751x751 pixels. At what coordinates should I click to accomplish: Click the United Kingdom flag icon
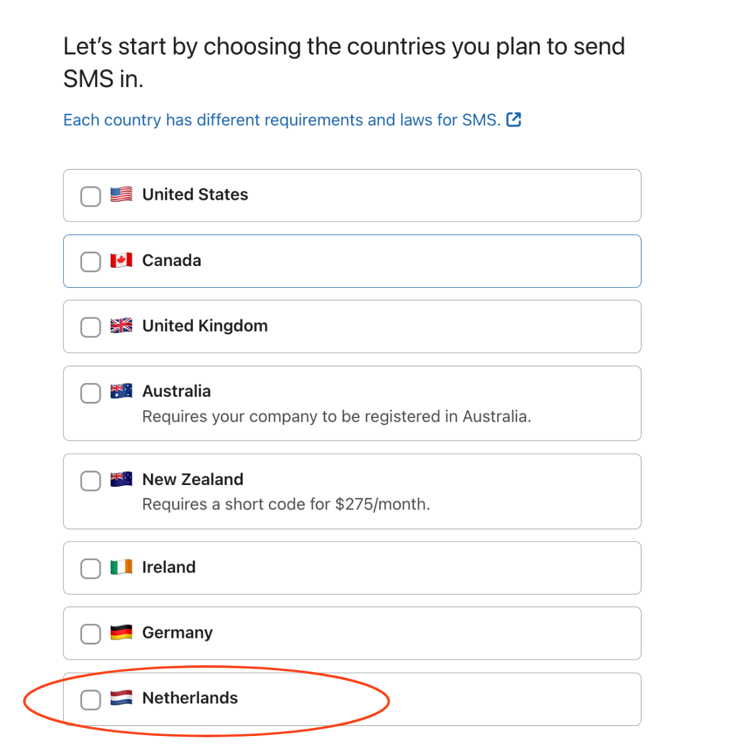click(x=121, y=325)
